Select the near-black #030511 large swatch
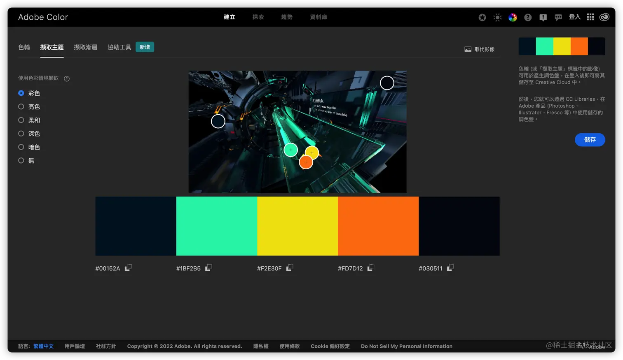Viewport: 623px width, 360px height. [x=459, y=226]
